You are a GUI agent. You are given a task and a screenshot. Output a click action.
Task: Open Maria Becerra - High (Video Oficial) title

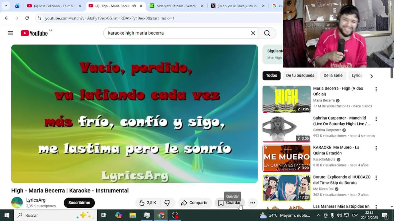click(338, 91)
